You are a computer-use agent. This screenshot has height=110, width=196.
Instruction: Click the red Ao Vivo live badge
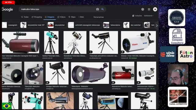8,2
